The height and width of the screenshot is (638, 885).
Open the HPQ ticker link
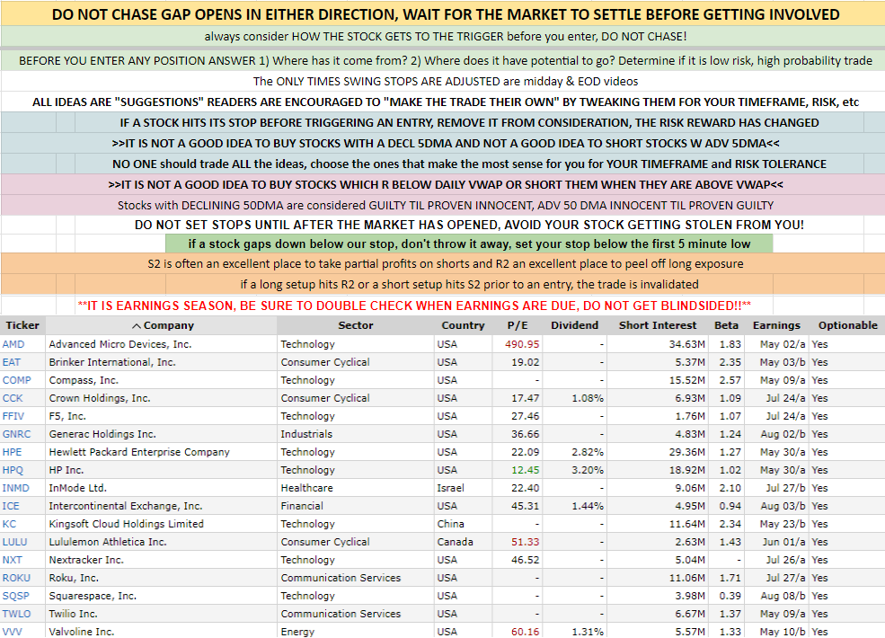click(x=13, y=470)
